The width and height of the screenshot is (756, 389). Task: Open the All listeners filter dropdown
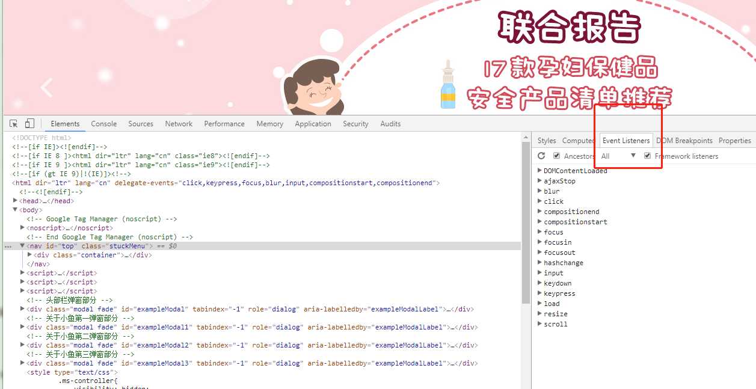pyautogui.click(x=618, y=156)
